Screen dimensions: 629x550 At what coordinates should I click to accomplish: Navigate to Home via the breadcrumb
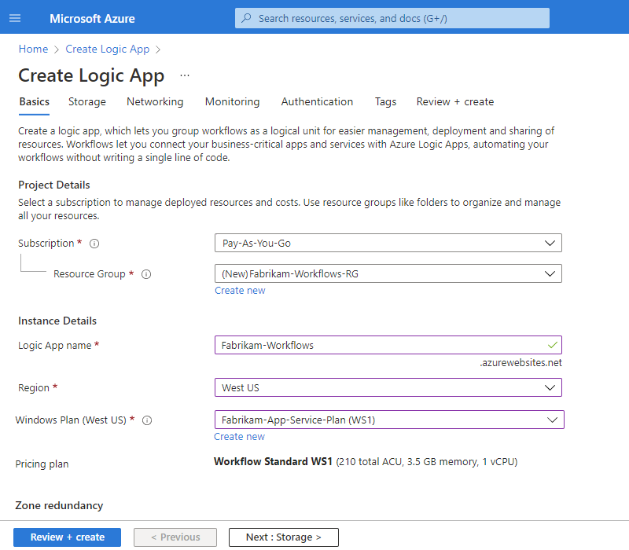click(x=33, y=49)
